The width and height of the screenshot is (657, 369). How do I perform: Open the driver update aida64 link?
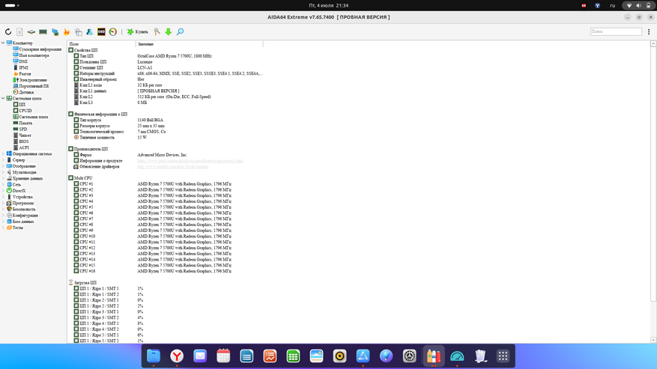tap(172, 167)
